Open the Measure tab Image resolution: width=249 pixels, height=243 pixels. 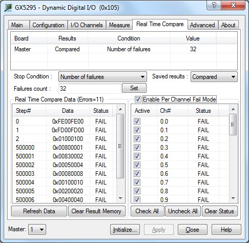coord(119,25)
